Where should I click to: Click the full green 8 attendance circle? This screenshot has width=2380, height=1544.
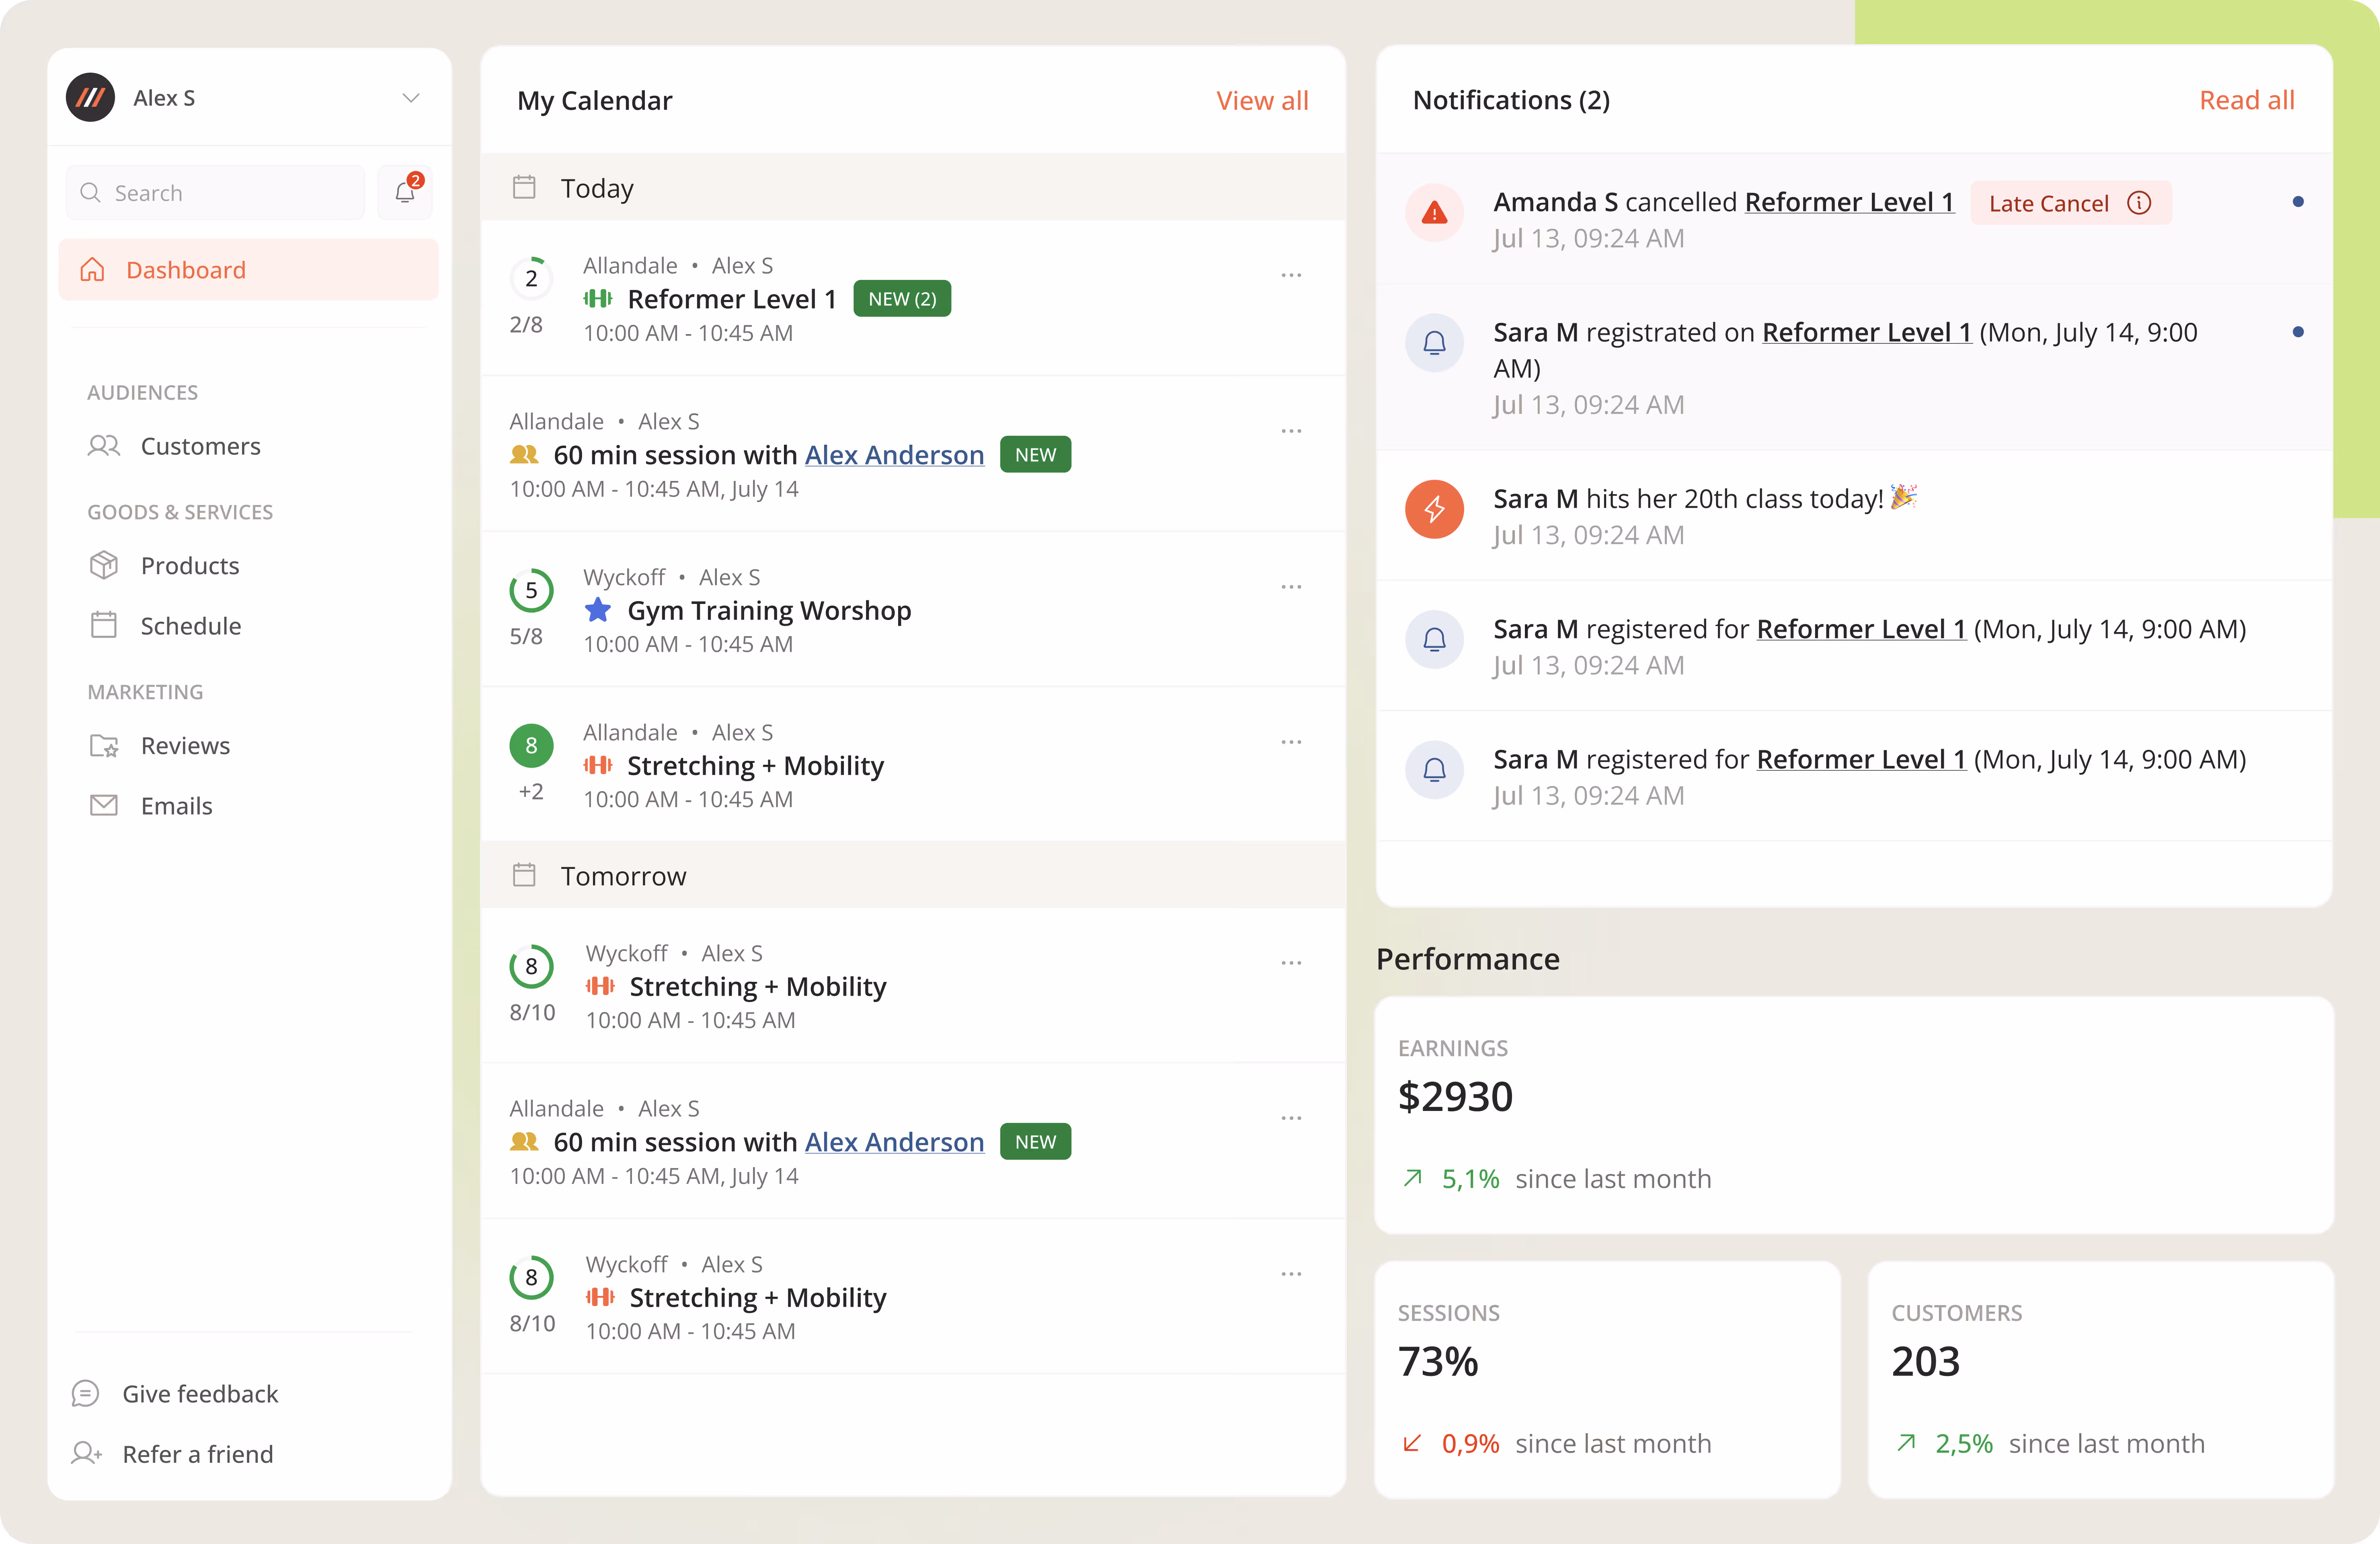tap(531, 746)
